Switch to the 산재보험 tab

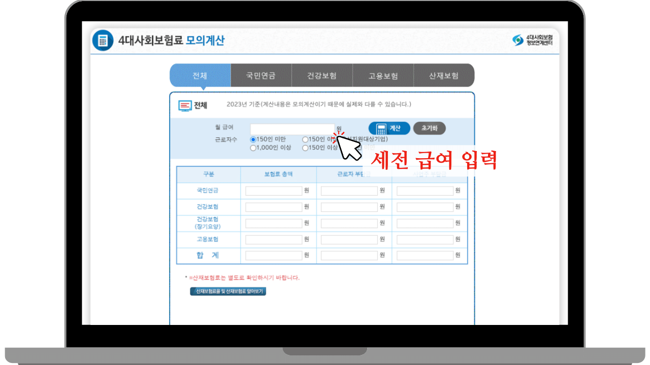tap(444, 75)
